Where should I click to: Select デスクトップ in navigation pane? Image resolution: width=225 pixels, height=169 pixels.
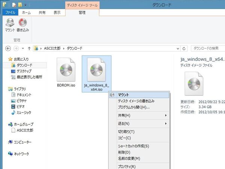[x=21, y=71]
